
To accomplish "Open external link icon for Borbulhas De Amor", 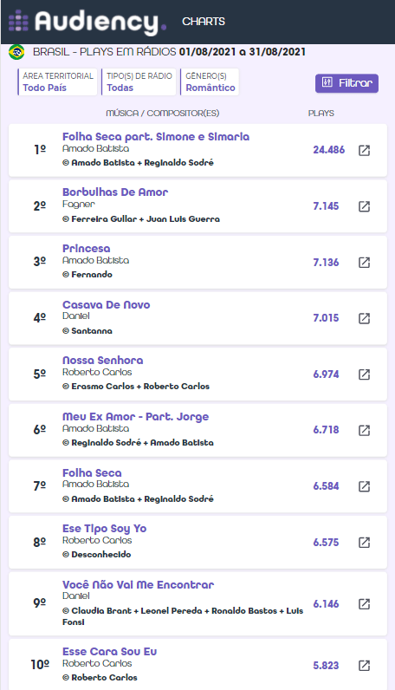I will (364, 206).
